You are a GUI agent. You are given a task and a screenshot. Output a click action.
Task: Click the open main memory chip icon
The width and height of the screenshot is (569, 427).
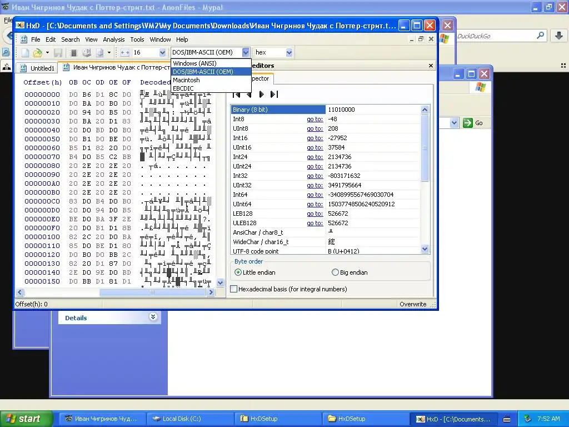coord(74,53)
